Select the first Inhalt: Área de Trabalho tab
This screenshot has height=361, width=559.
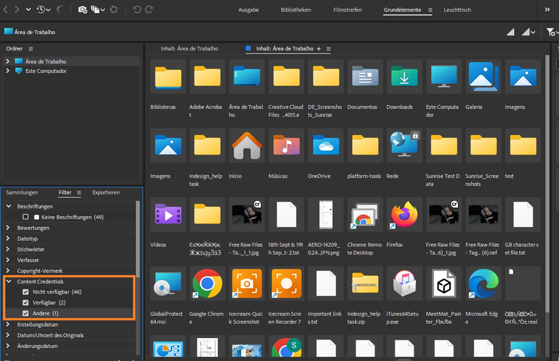click(189, 49)
